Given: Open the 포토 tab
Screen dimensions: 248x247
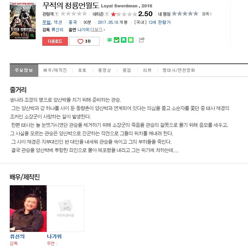Looking at the screenshot, I should tap(82, 70).
